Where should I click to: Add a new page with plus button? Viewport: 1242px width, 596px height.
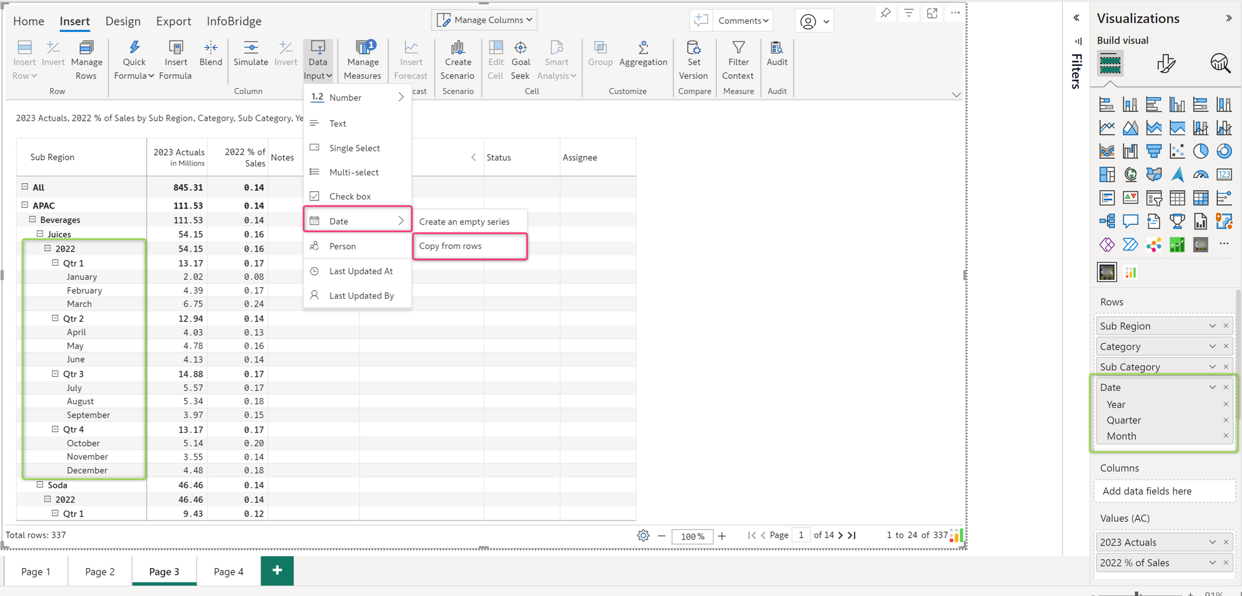[x=277, y=571]
